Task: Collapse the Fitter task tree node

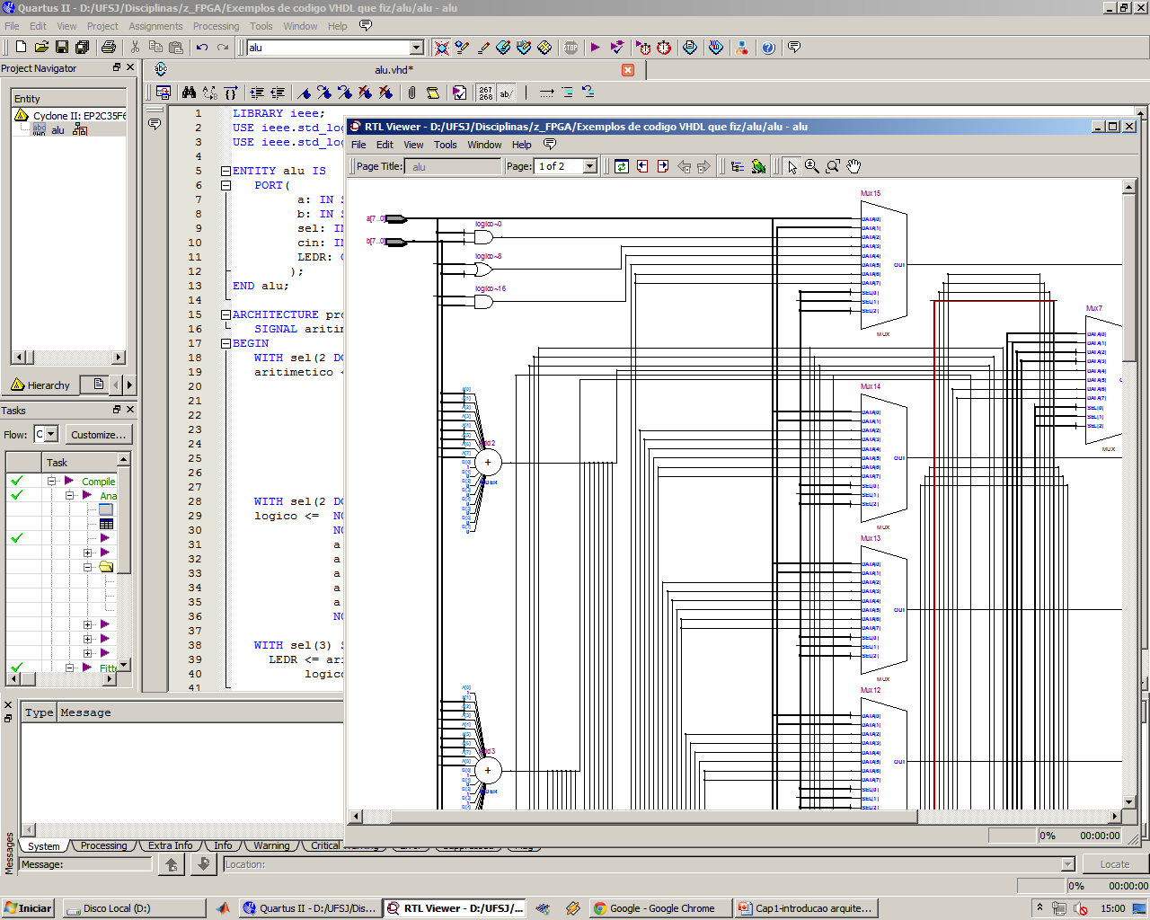Action: coord(69,668)
